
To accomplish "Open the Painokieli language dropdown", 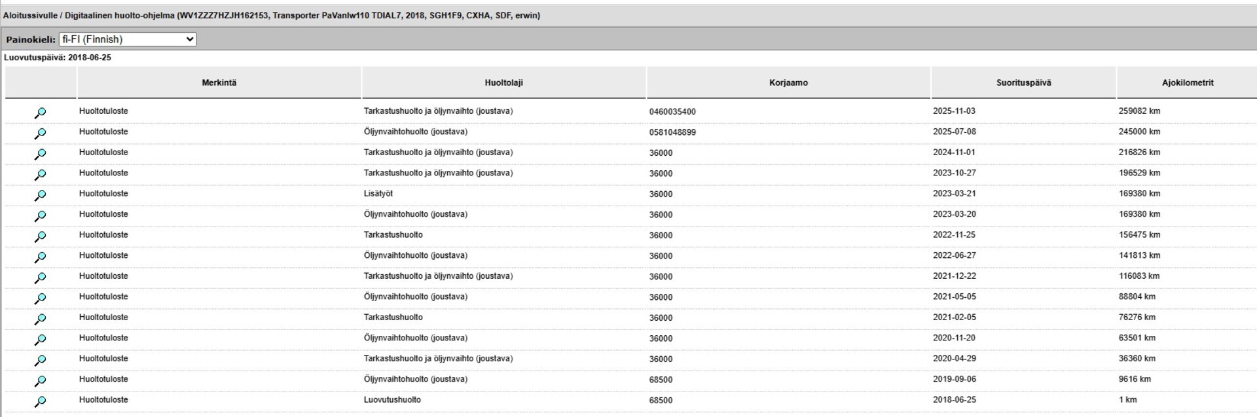I will tap(128, 39).
